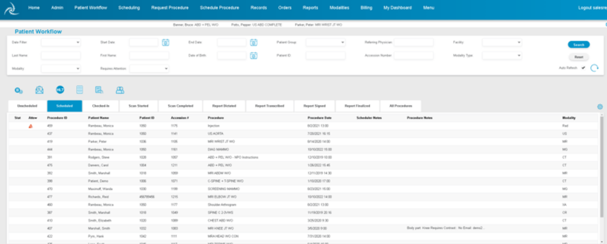Click the table's vertical scrollbar
Screen dimensions: 607x244
click(602, 166)
